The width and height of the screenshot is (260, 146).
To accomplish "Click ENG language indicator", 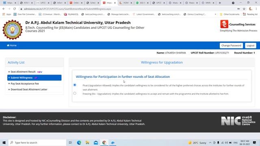I will click(x=236, y=143).
